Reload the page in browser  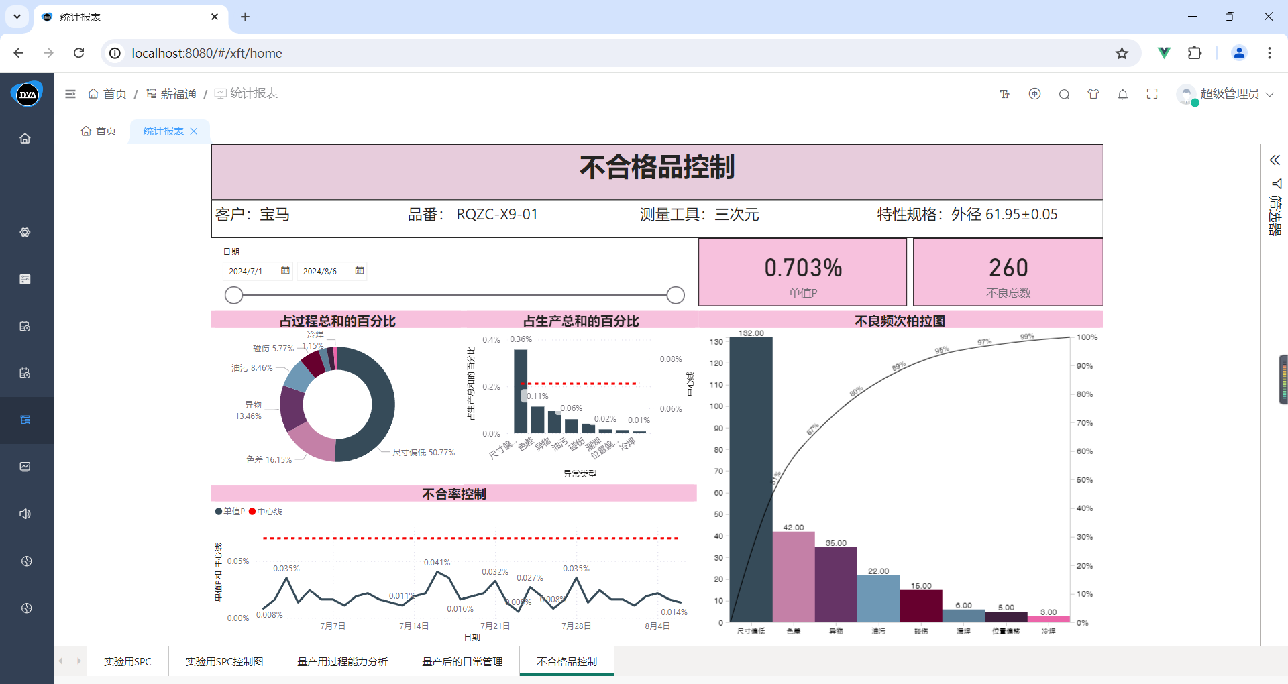pos(79,53)
